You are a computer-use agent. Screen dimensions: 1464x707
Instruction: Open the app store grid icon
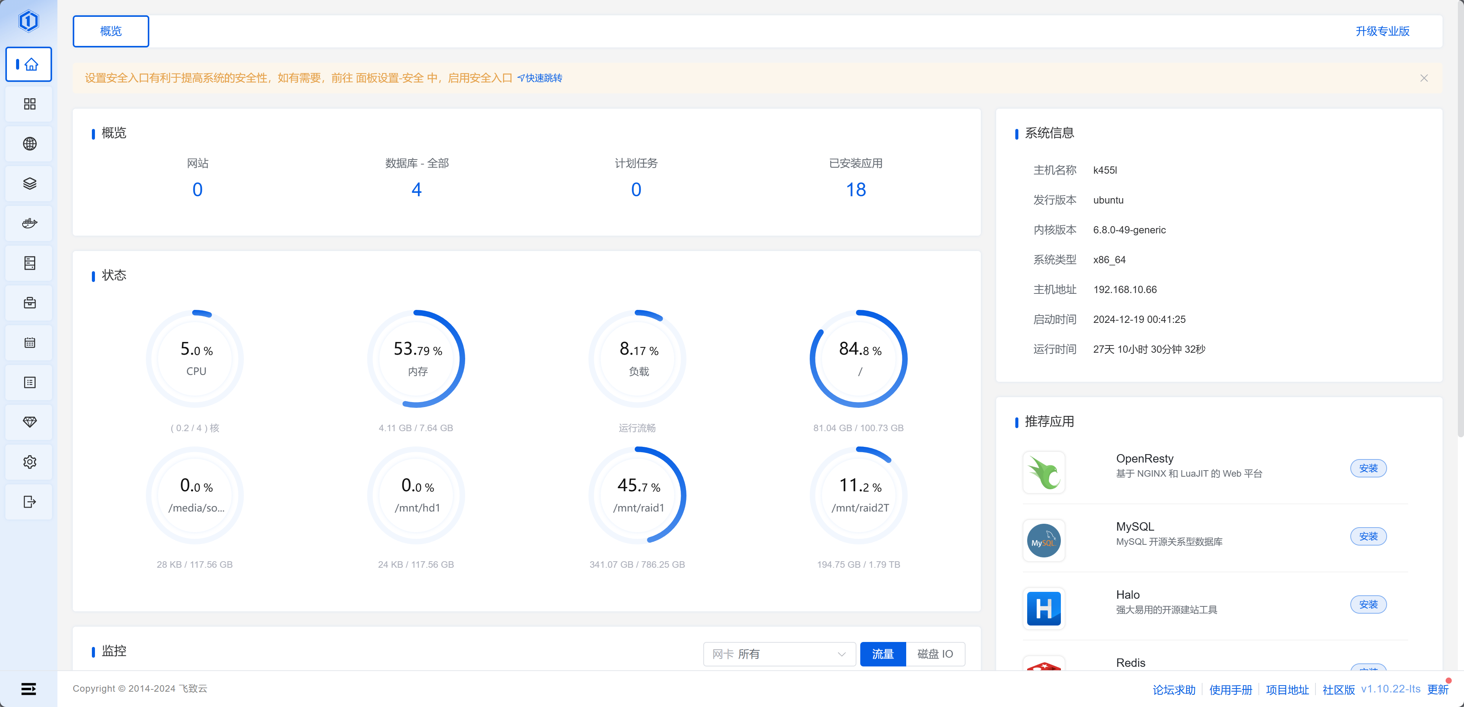point(29,104)
